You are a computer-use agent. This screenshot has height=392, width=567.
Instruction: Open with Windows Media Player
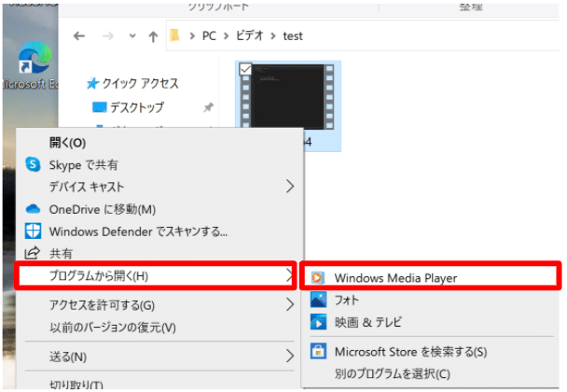click(430, 277)
